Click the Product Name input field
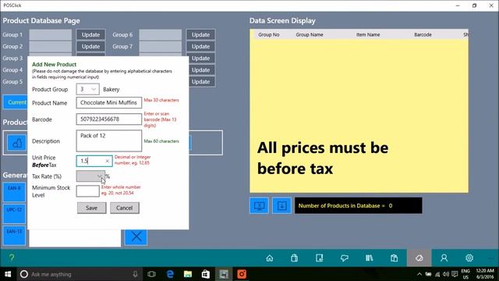The width and height of the screenshot is (499, 281). (109, 102)
